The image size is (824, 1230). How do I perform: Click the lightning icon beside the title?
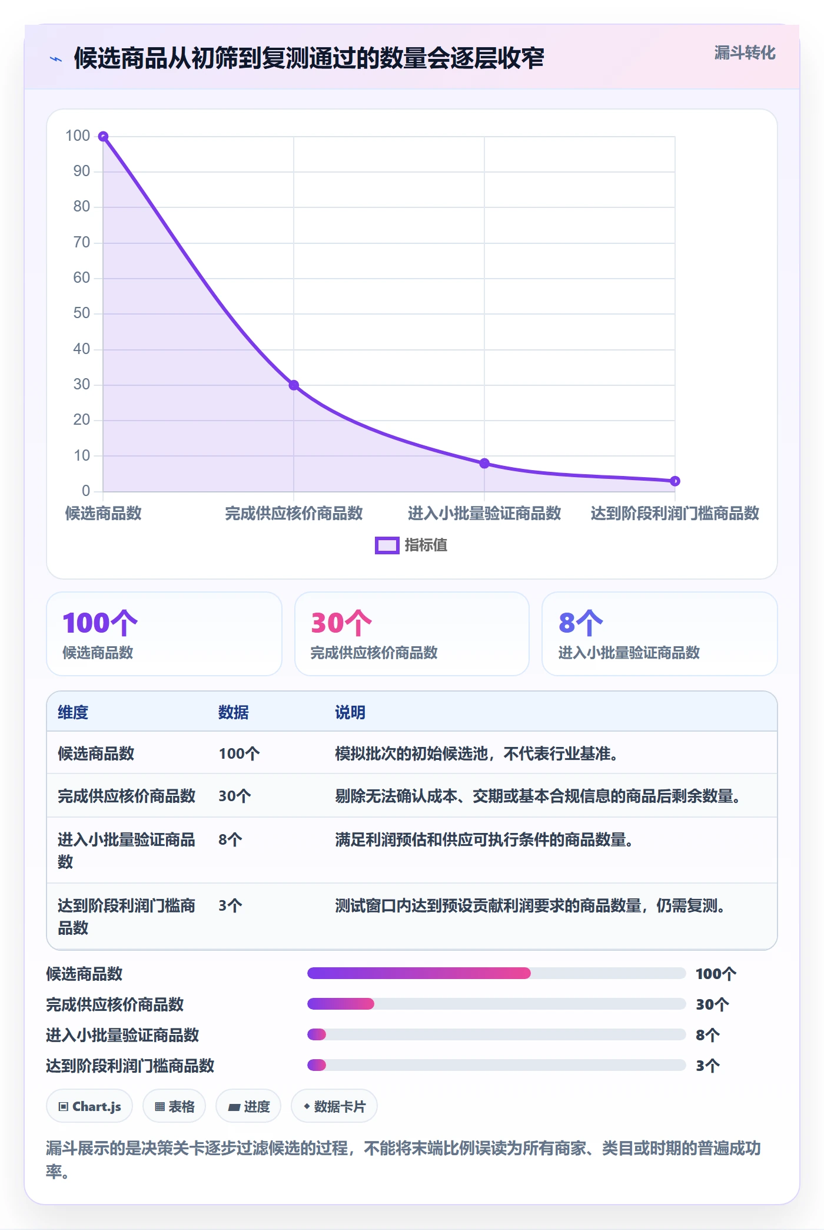56,59
